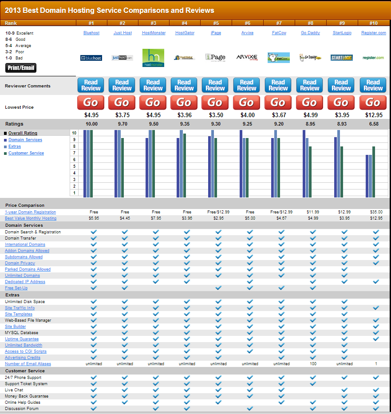Open Free Set-Up link

coord(16,288)
